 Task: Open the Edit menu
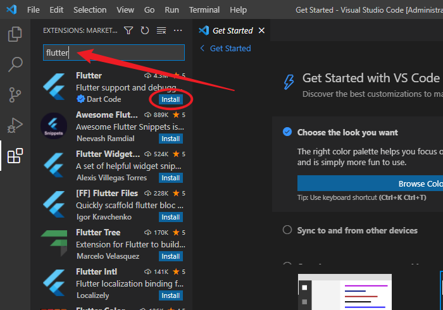point(56,10)
